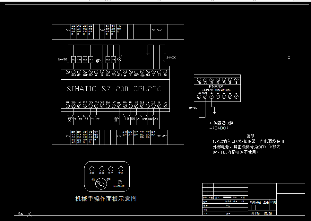Click the 原点指示灯 indicator lamp

pyautogui.click(x=120, y=182)
